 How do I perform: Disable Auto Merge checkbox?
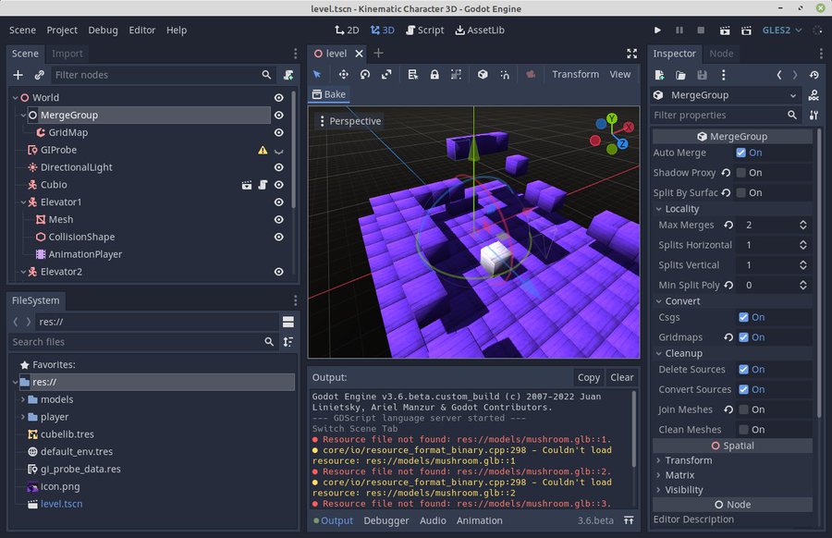pos(740,153)
